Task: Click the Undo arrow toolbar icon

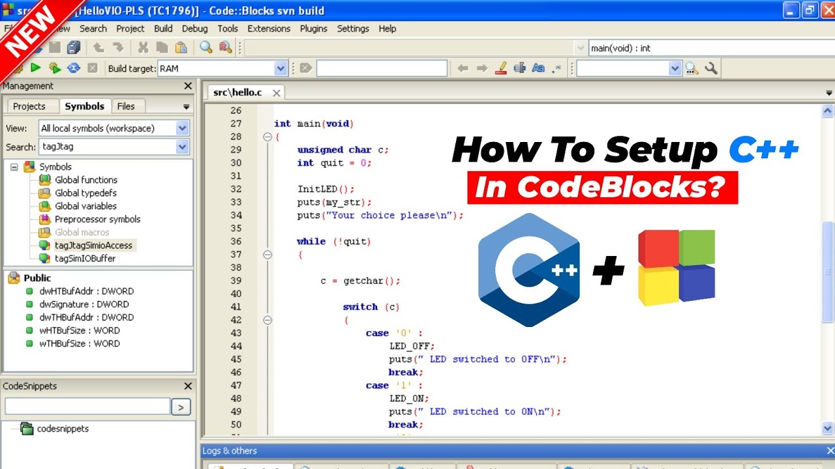Action: pos(99,48)
